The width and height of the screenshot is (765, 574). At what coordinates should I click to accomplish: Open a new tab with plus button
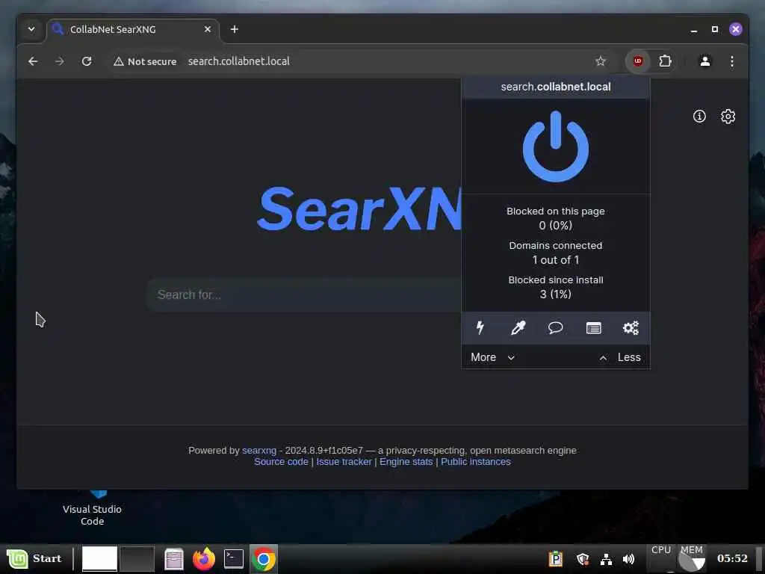coord(234,29)
